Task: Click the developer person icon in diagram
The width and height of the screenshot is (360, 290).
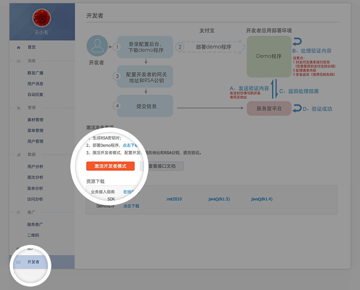Action: pyautogui.click(x=97, y=47)
